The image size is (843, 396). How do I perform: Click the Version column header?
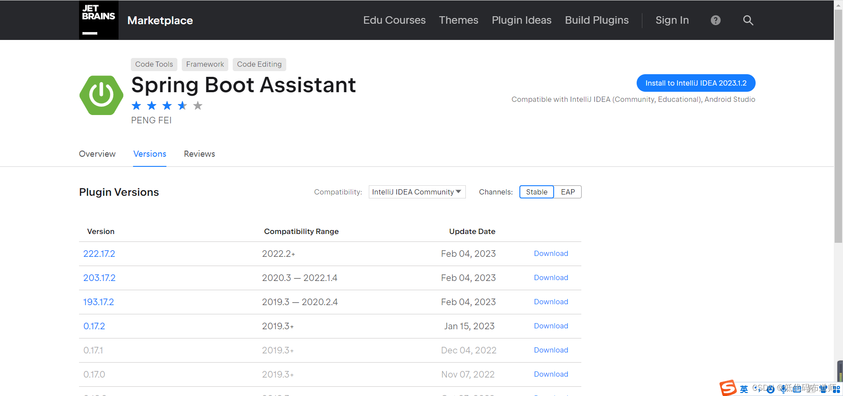coord(101,231)
